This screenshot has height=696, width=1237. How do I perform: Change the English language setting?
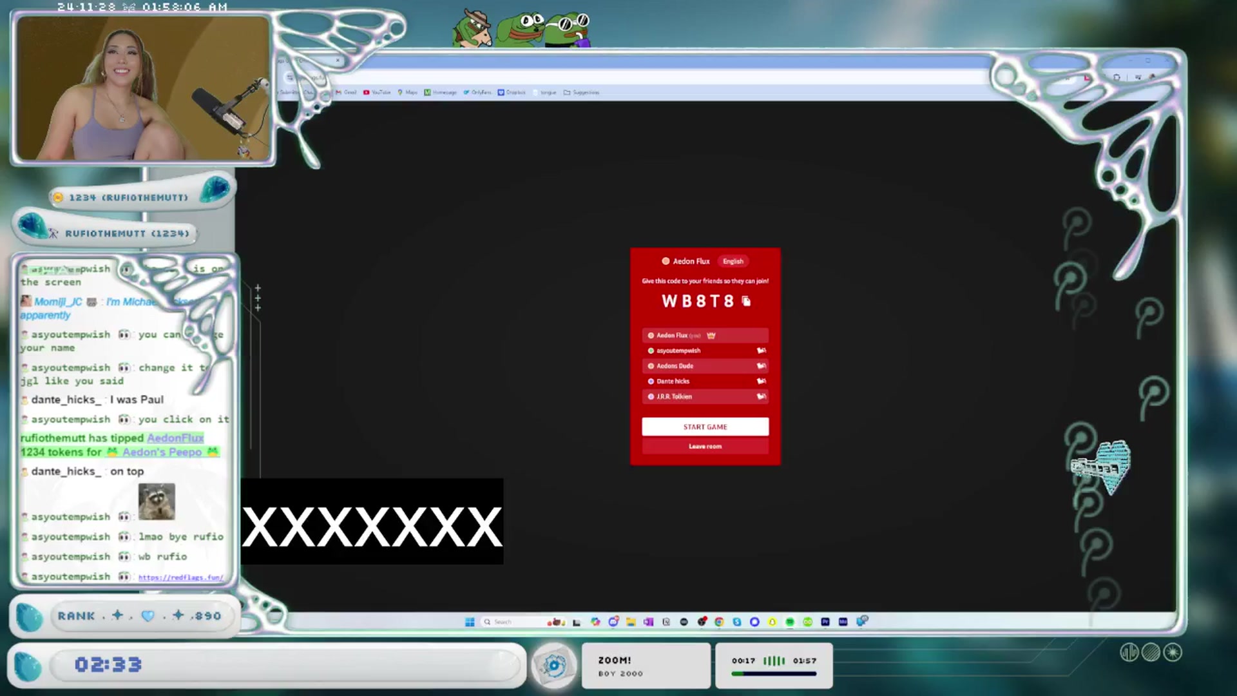pos(733,261)
